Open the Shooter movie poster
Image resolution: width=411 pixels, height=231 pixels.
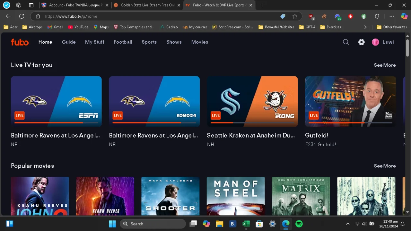point(170,196)
